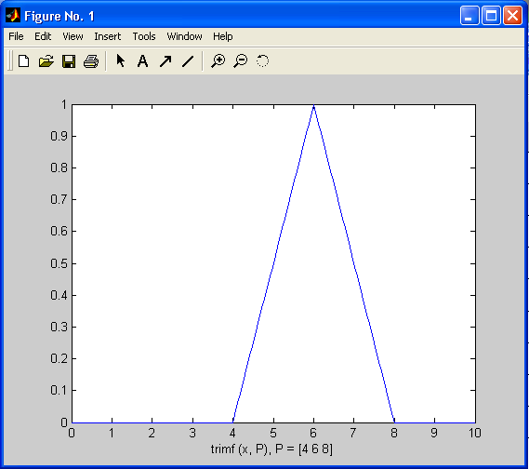Click the y-axis tick label 0.5
529x469 pixels.
pyautogui.click(x=59, y=263)
